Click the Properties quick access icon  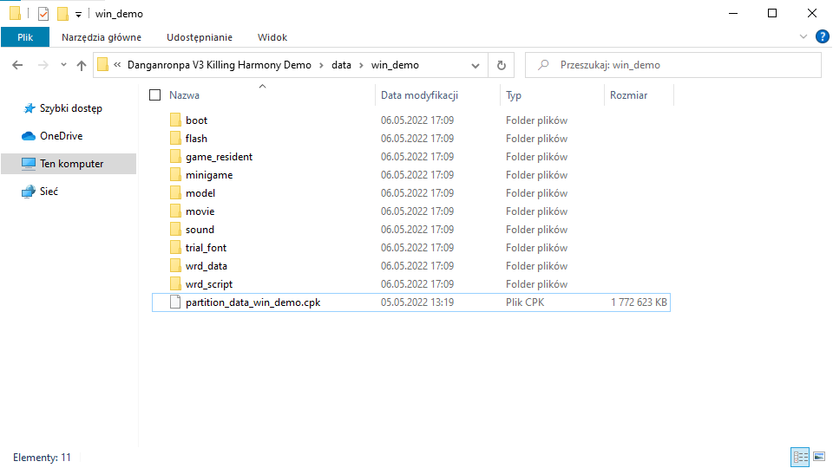pyautogui.click(x=43, y=14)
